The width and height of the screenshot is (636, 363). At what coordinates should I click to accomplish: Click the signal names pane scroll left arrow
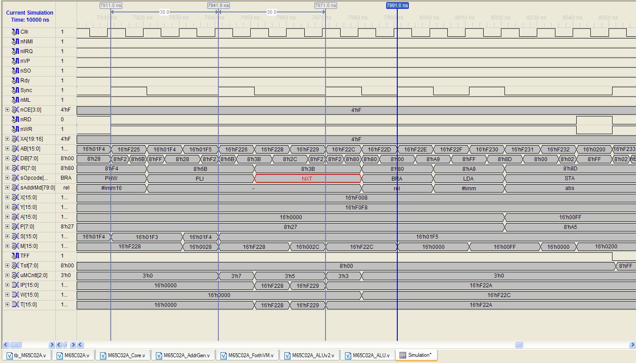(x=5, y=345)
